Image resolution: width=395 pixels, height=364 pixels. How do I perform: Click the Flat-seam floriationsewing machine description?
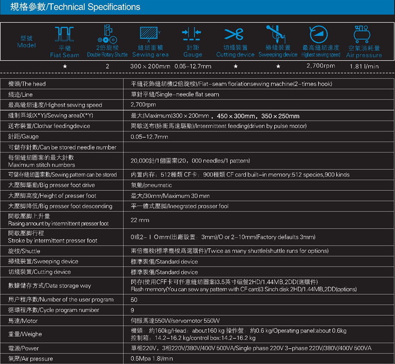[231, 84]
